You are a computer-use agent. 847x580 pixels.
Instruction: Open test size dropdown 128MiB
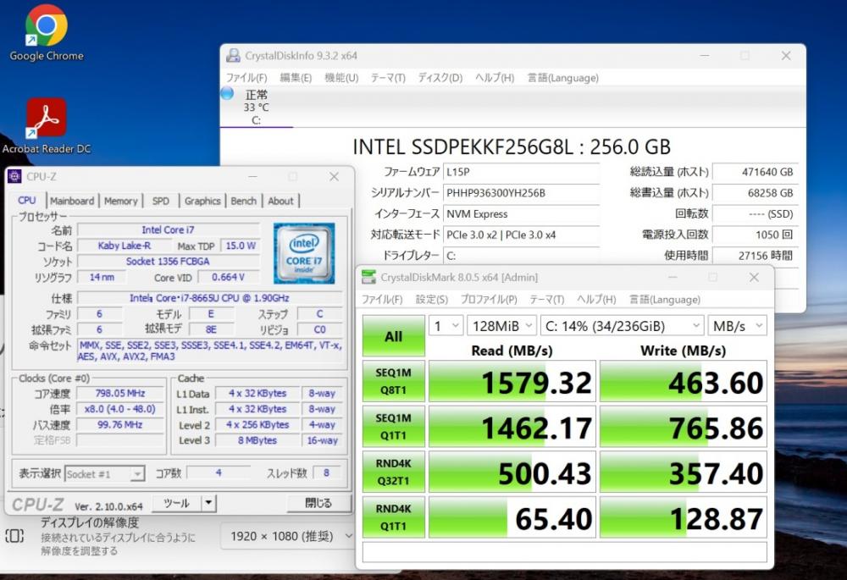[x=501, y=326]
